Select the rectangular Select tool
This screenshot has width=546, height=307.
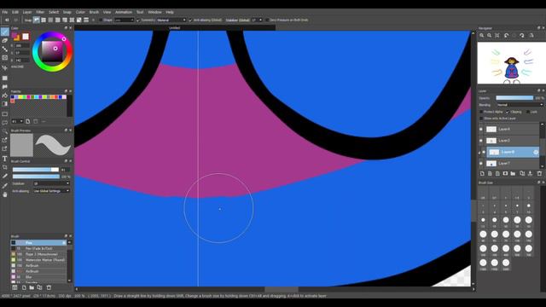pyautogui.click(x=4, y=114)
